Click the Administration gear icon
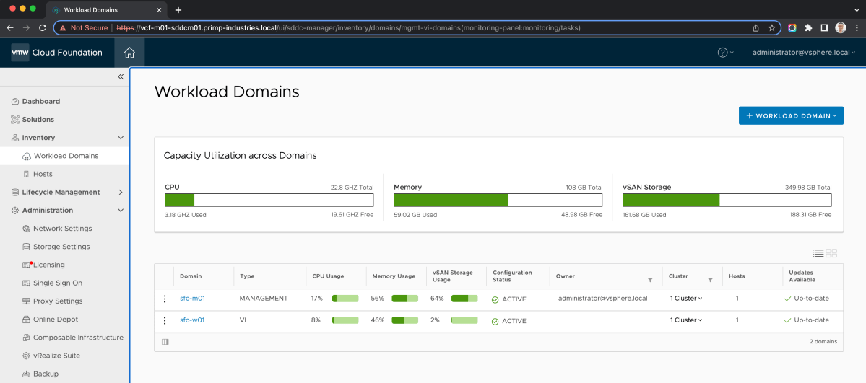This screenshot has height=383, width=866. pos(15,211)
